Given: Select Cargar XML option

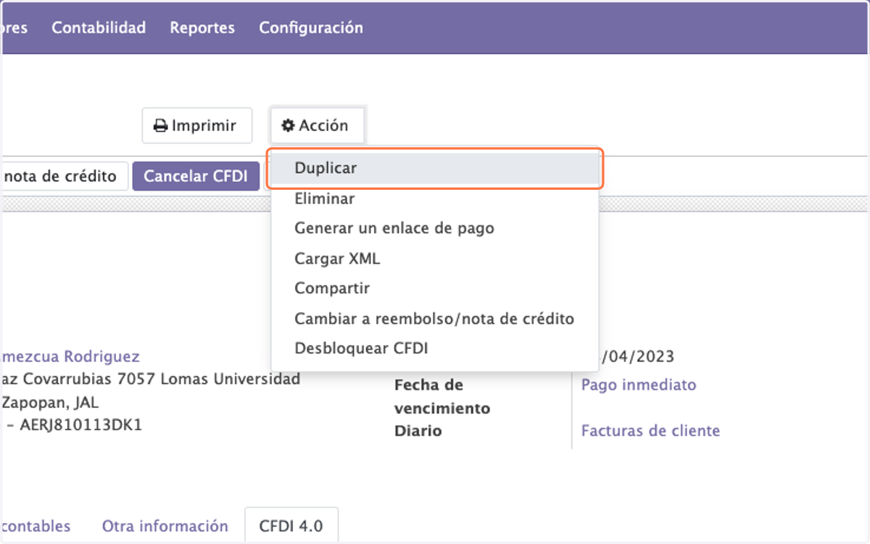Looking at the screenshot, I should (434, 259).
